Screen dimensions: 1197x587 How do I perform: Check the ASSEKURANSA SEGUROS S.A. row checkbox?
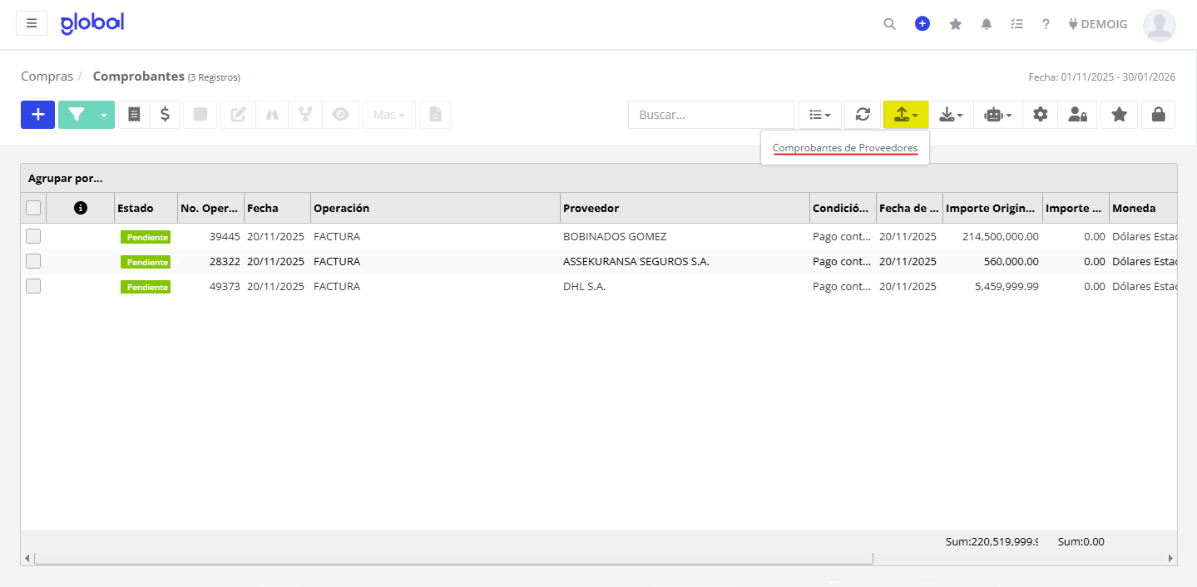point(33,261)
